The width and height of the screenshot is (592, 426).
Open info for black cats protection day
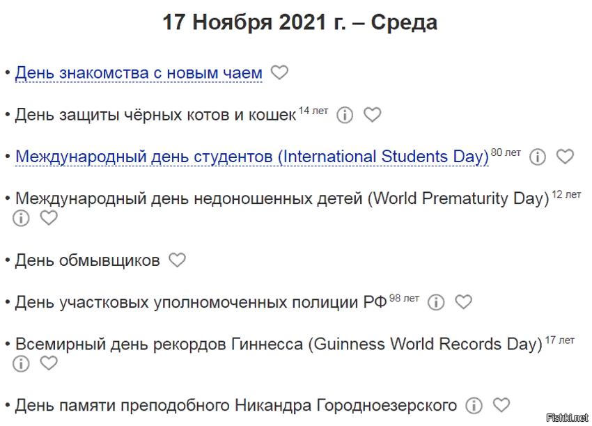tap(345, 115)
